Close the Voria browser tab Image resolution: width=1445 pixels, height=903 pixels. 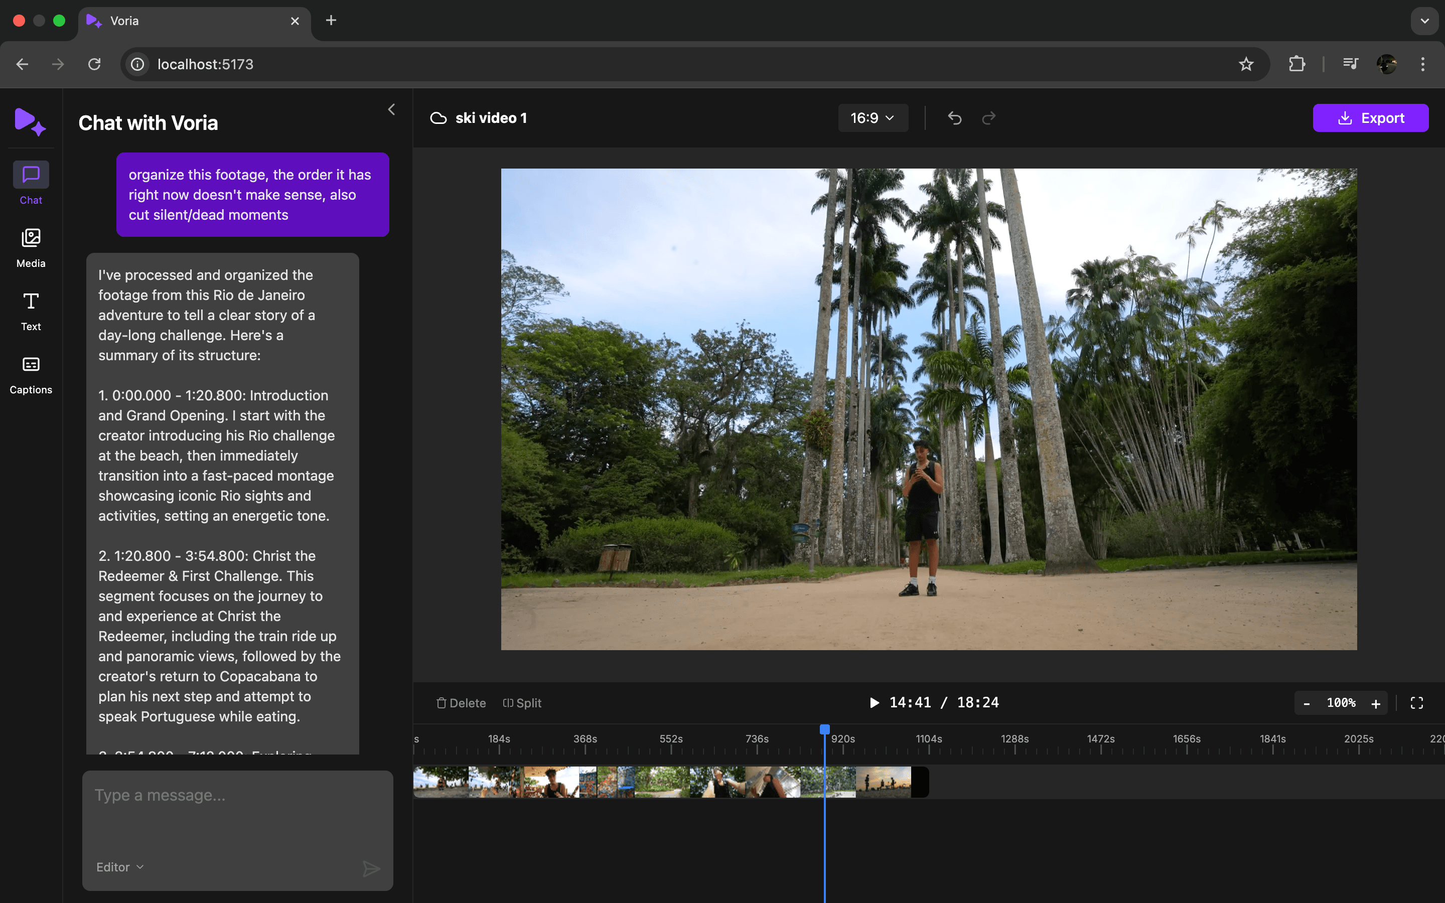pos(295,21)
